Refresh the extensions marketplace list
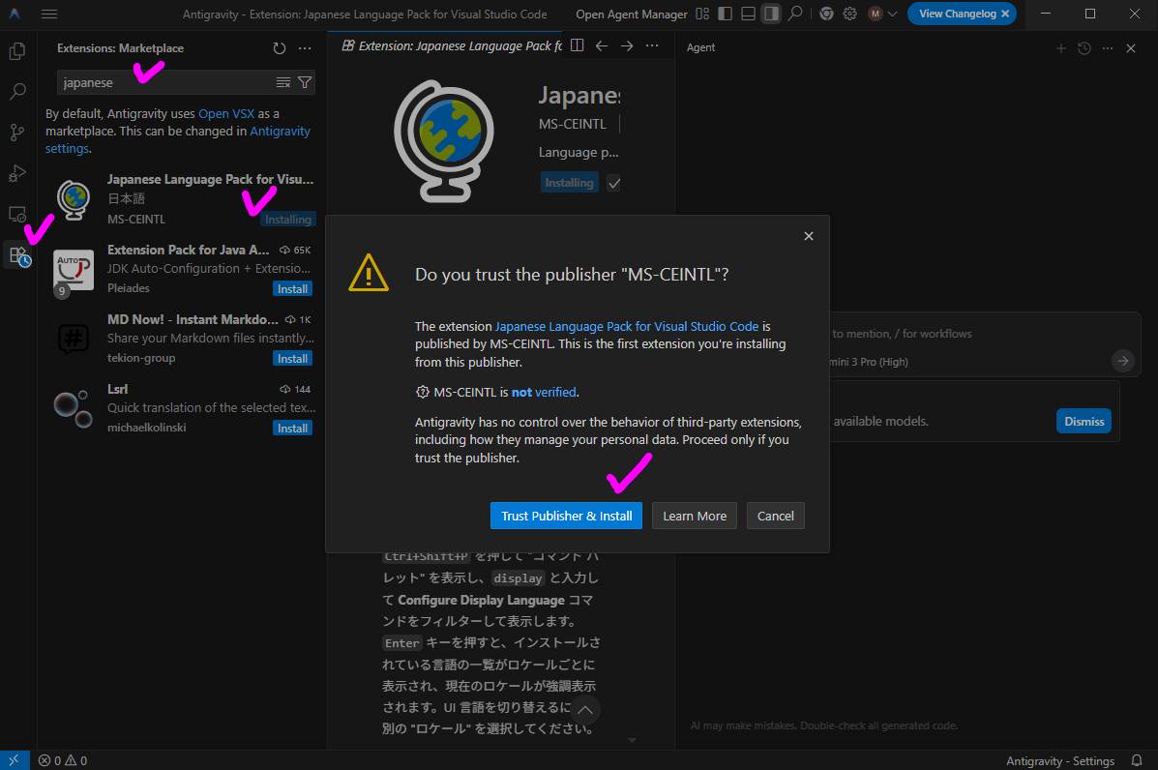1158x770 pixels. click(x=280, y=48)
